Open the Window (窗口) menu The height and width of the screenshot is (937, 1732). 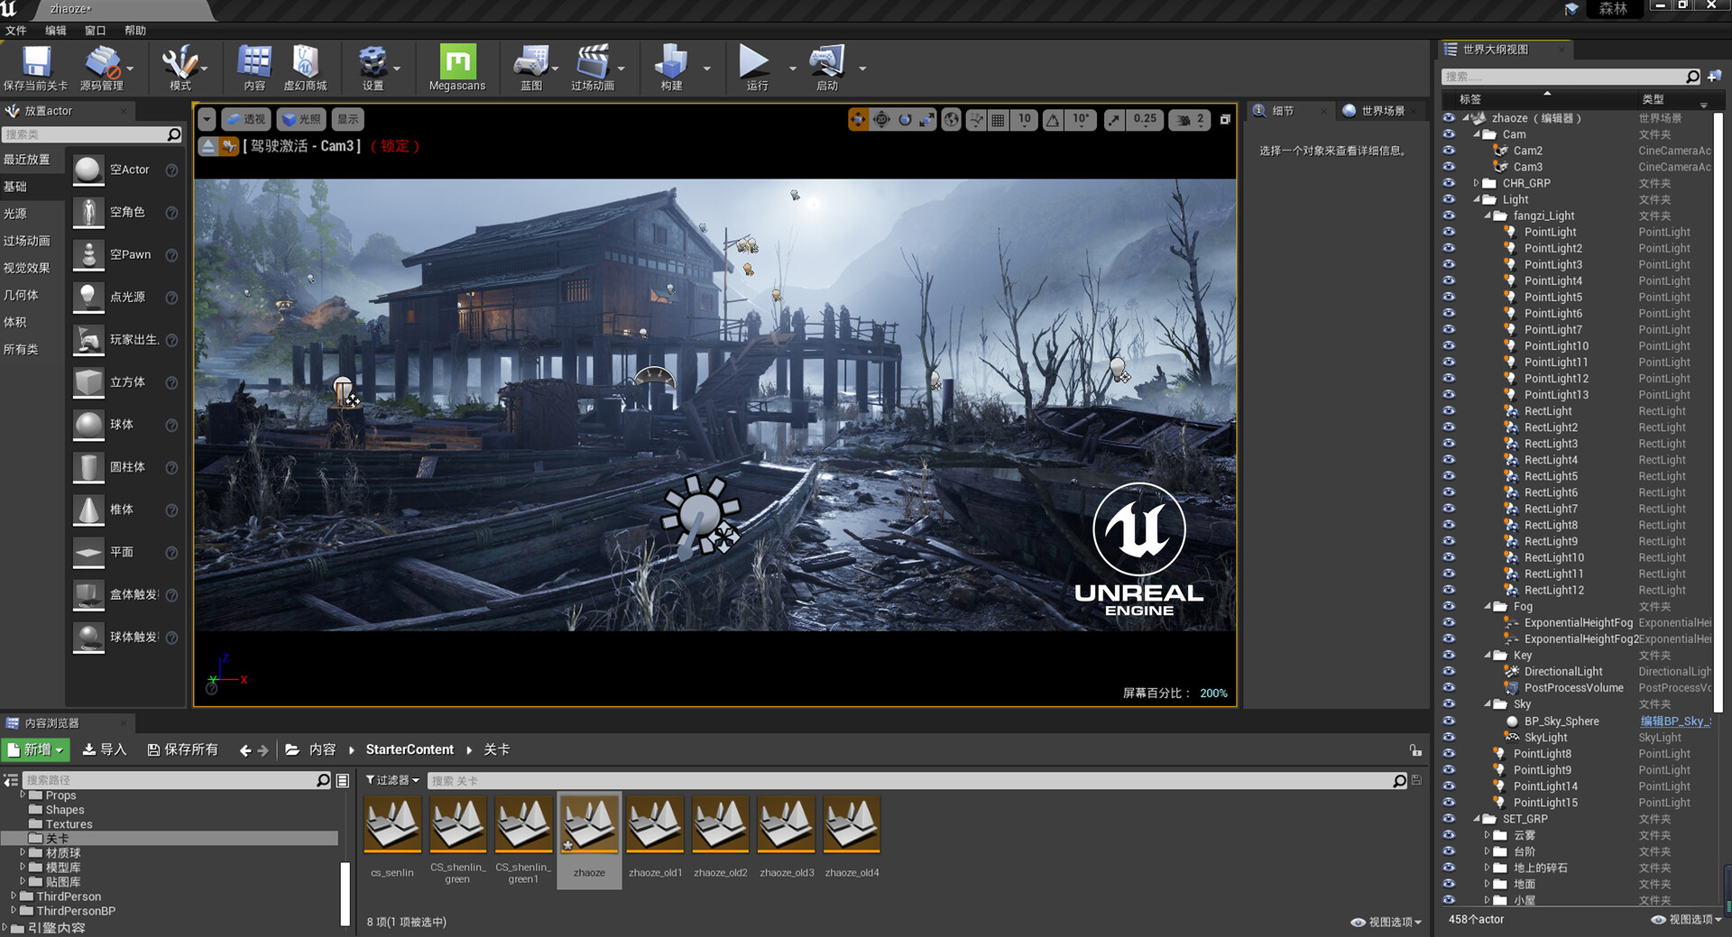[x=96, y=31]
